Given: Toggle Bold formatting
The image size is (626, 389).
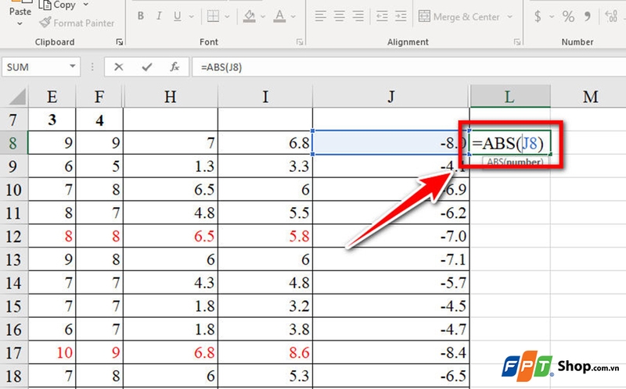Looking at the screenshot, I should pyautogui.click(x=141, y=16).
